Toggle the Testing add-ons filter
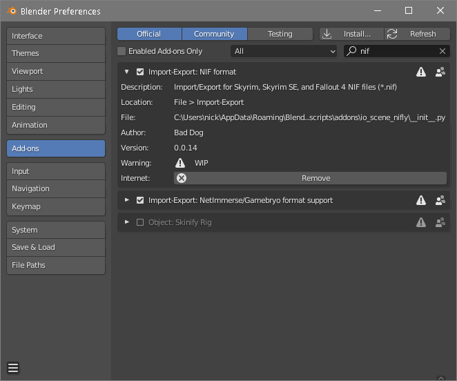Image resolution: width=457 pixels, height=381 pixels. 280,34
